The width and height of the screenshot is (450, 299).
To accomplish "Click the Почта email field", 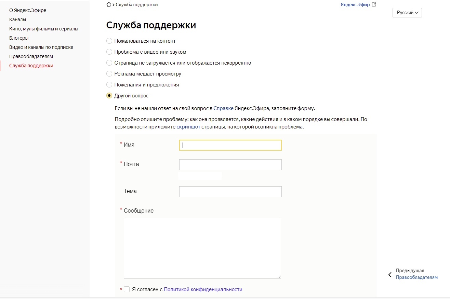I will [x=230, y=165].
